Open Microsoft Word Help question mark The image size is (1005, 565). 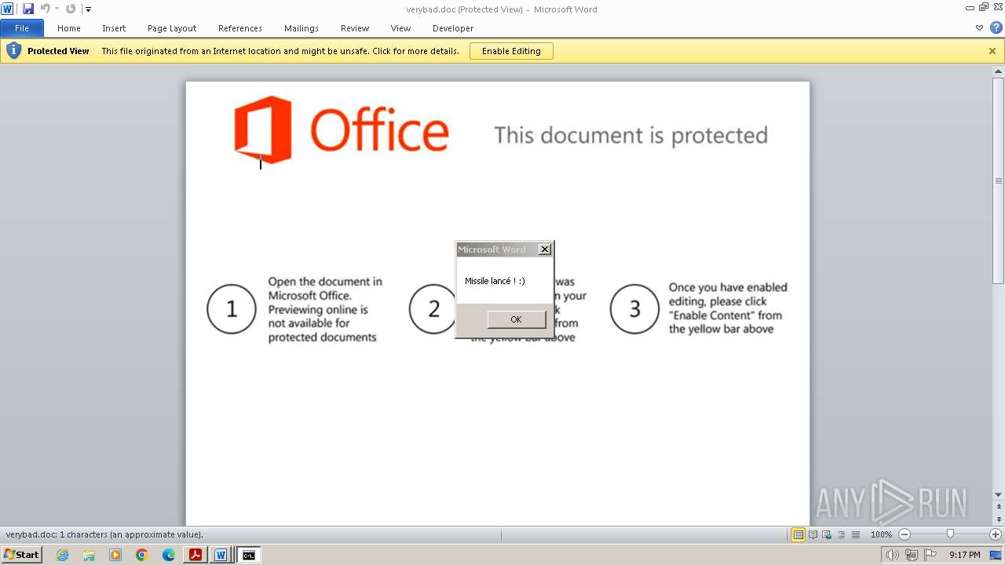click(x=996, y=28)
